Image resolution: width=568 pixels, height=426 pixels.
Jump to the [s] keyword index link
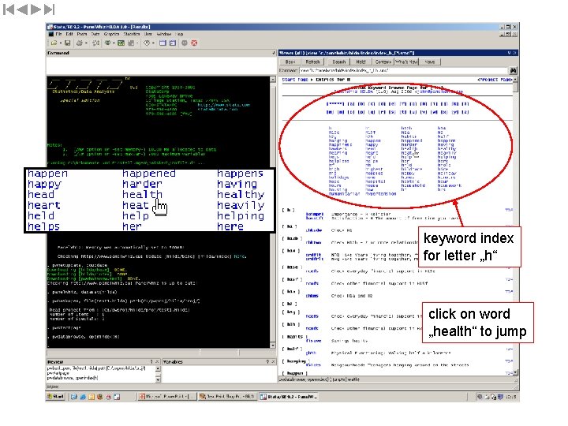click(x=392, y=112)
